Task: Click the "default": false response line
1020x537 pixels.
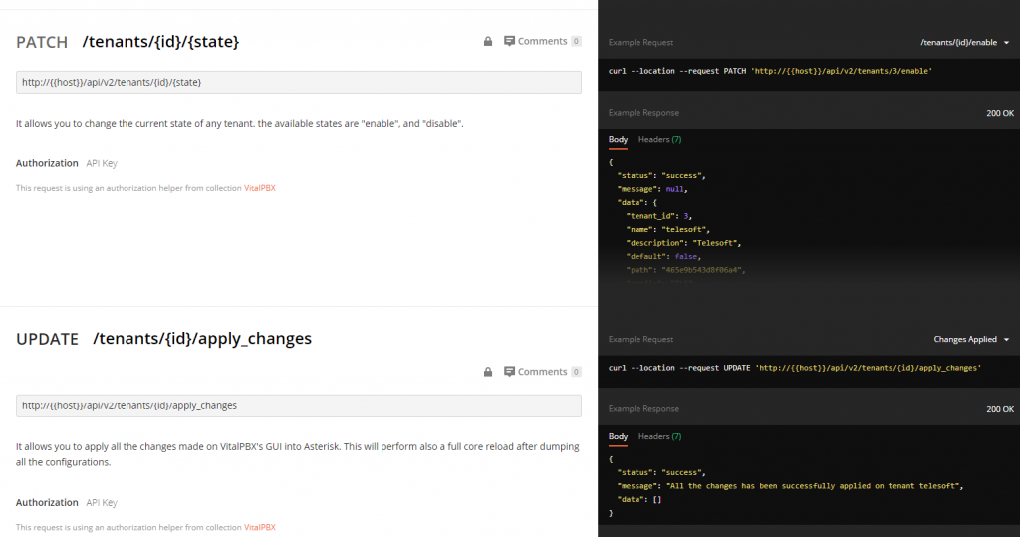Action: click(663, 256)
